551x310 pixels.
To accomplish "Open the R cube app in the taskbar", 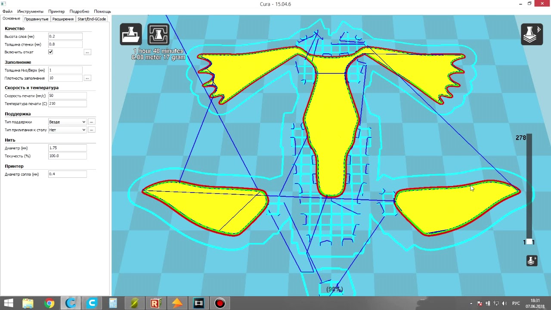I will tap(155, 303).
